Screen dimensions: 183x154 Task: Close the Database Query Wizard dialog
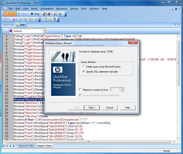tap(133, 42)
